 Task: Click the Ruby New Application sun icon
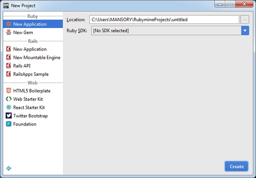[x=8, y=24]
